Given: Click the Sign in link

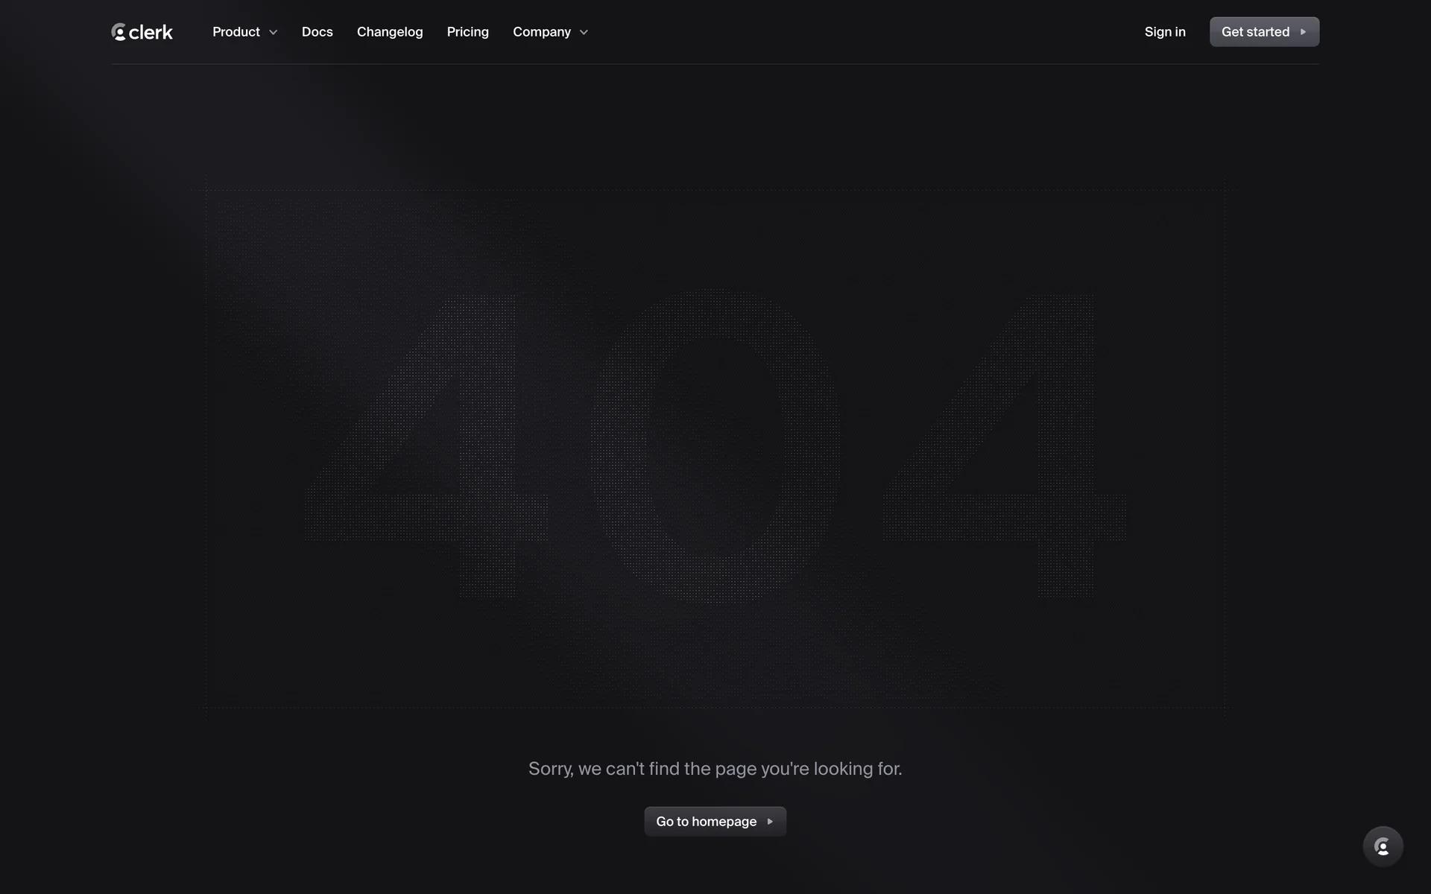Looking at the screenshot, I should click(1164, 32).
